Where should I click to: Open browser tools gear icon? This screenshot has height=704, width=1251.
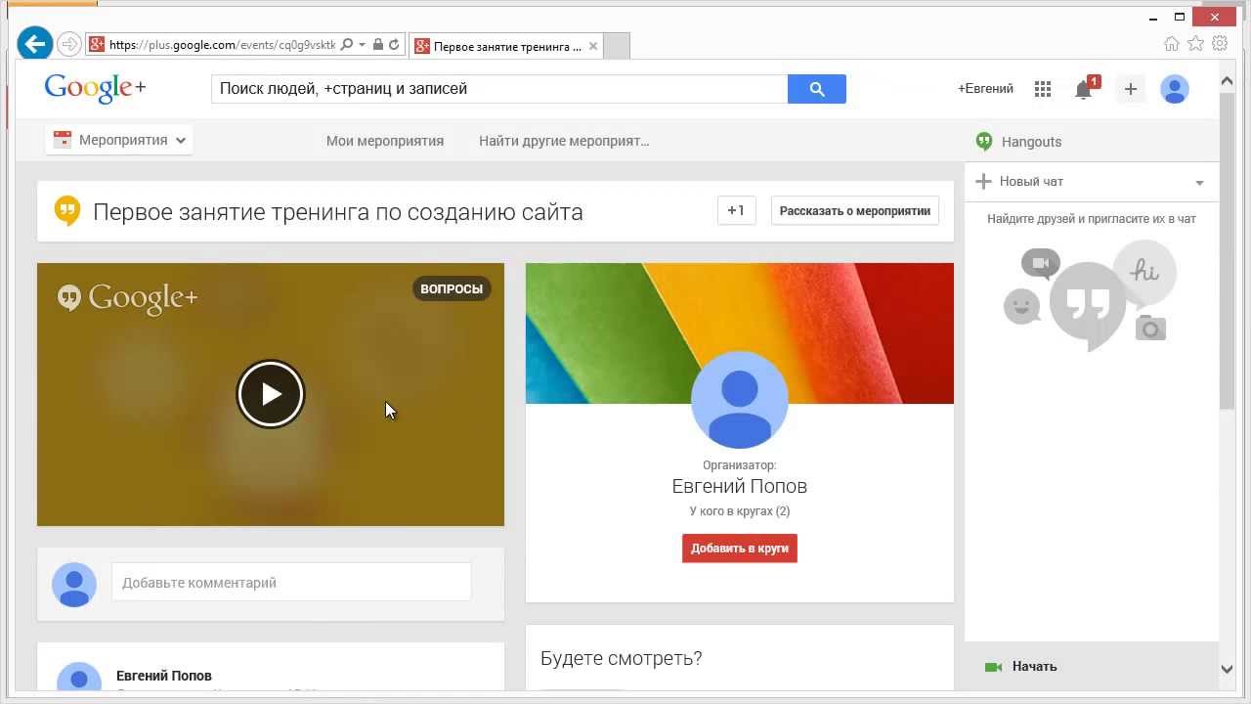pyautogui.click(x=1220, y=43)
